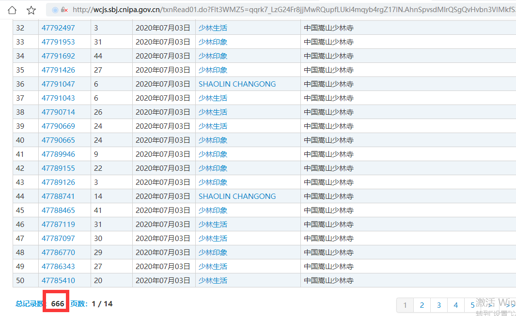Go to results page 3

pyautogui.click(x=439, y=305)
